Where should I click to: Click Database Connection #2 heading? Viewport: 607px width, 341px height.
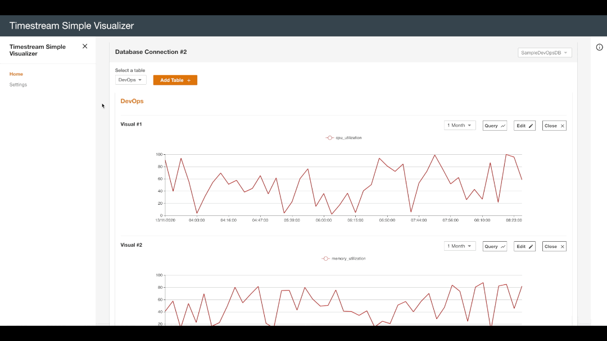[151, 52]
